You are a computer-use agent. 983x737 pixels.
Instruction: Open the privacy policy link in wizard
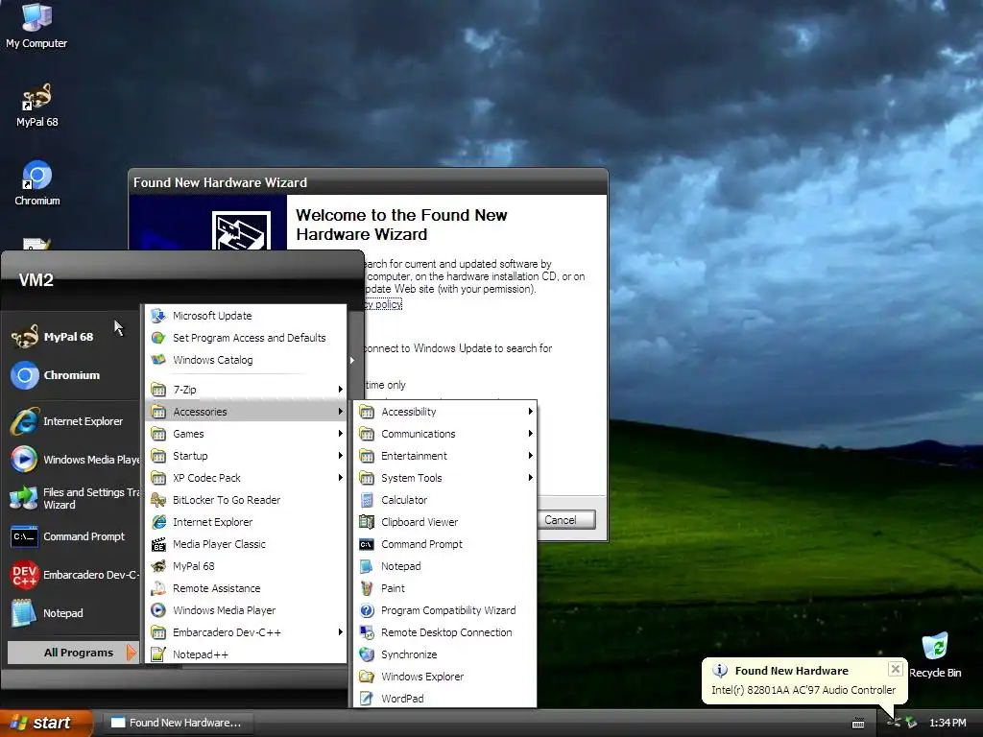click(x=383, y=304)
